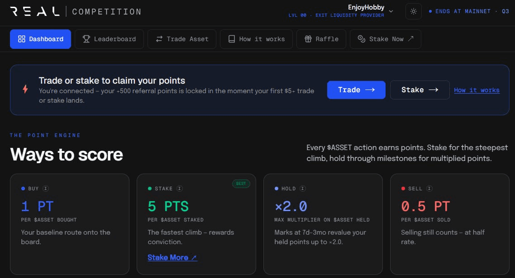Click the REAL logo in header
This screenshot has height=278, width=515.
coord(35,11)
